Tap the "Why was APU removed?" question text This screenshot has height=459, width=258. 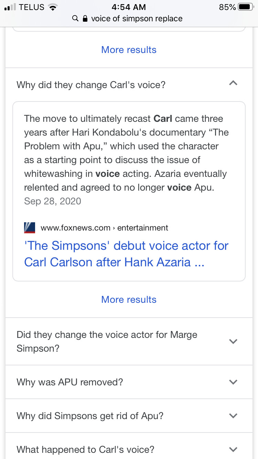[70, 382]
